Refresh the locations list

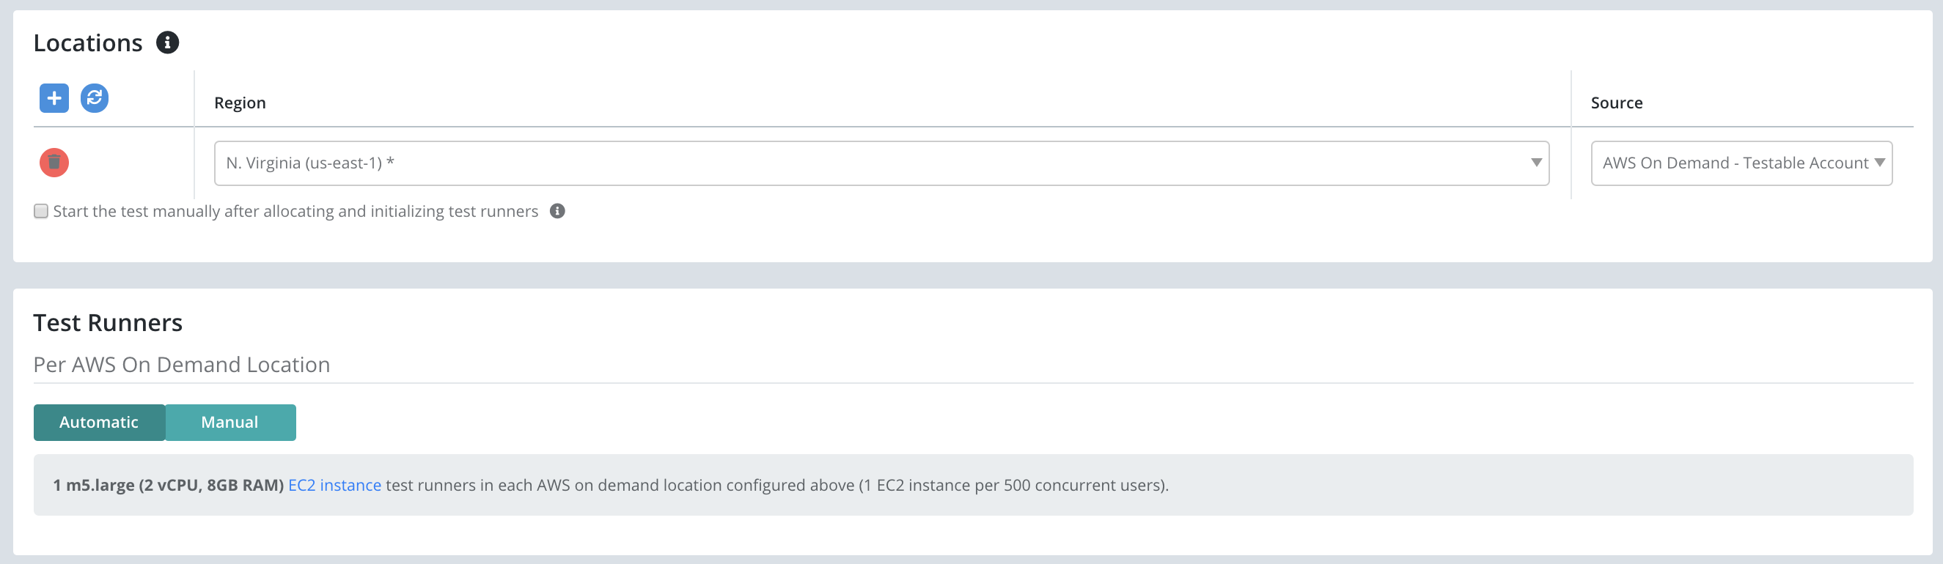(x=95, y=98)
